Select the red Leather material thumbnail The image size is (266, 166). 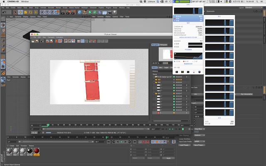(37, 151)
